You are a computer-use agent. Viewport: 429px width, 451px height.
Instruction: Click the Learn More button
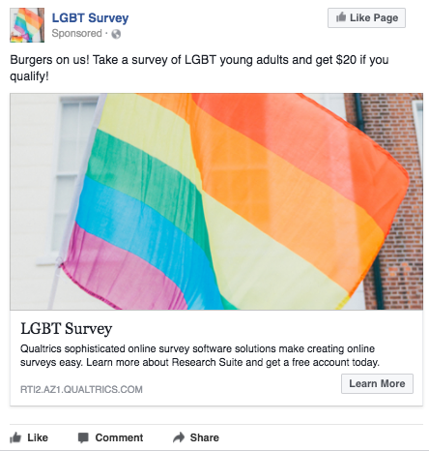(x=377, y=383)
